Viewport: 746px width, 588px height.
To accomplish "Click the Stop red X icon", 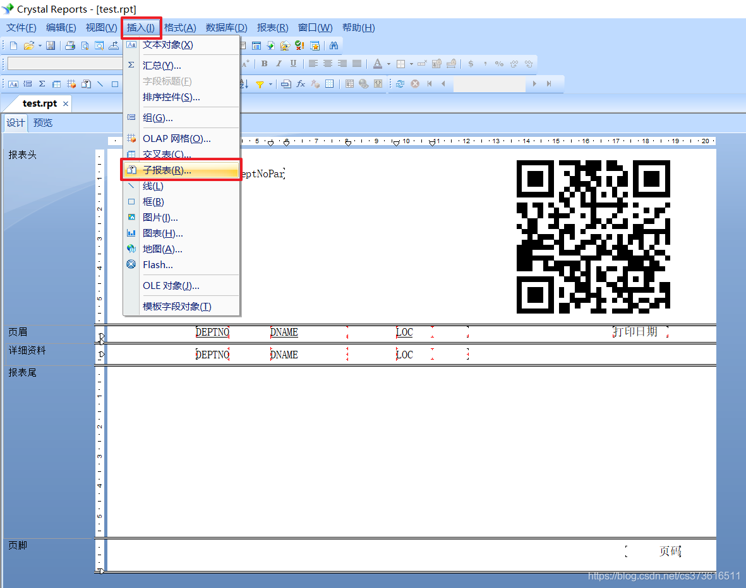I will point(416,84).
